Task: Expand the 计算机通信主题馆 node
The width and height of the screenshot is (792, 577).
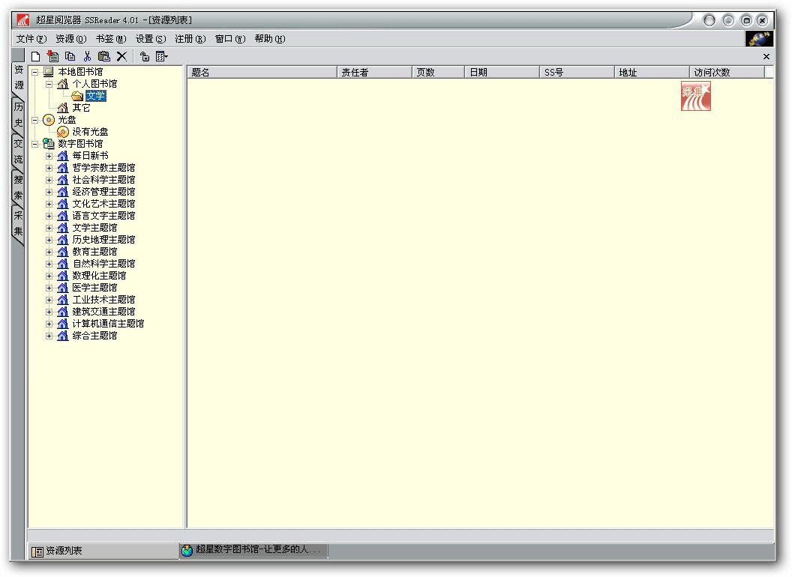Action: tap(49, 324)
